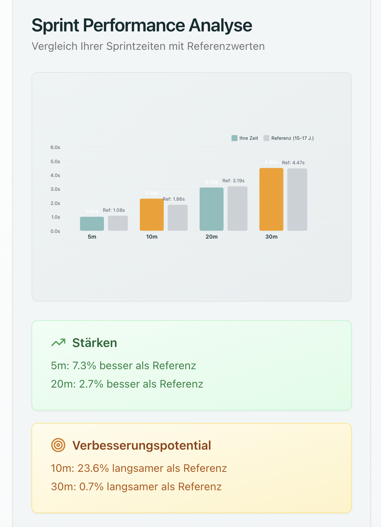The image size is (381, 527).
Task: Click the gray 'Referenz (15-17 J.)' legend swatch
Action: click(x=266, y=138)
